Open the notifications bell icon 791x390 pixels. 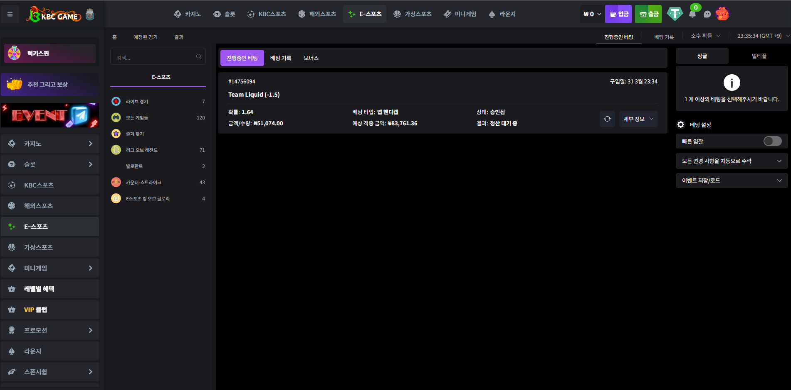pos(692,14)
